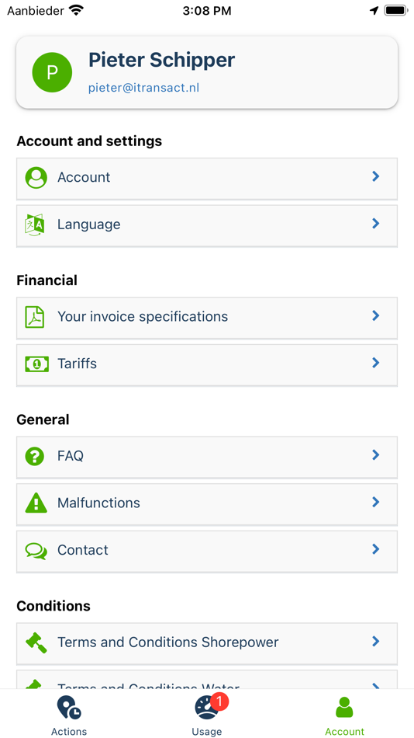The image size is (414, 738).
Task: Open Account row chevron arrow
Action: [x=375, y=176]
